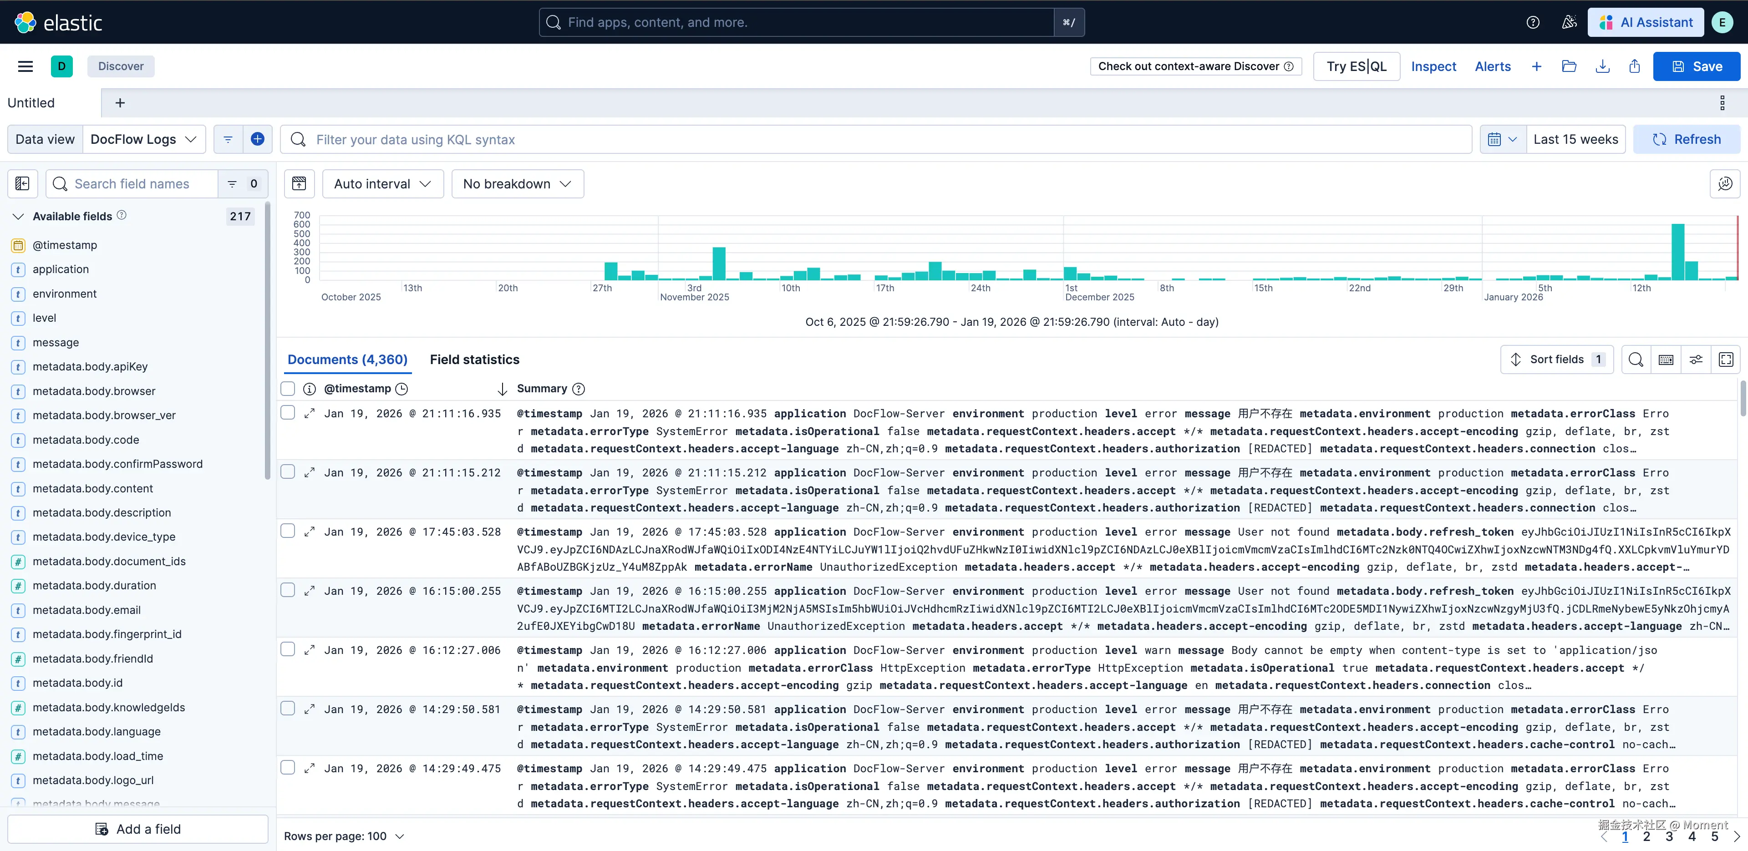Open the saved search folder icon
This screenshot has height=851, width=1748.
pos(1569,66)
